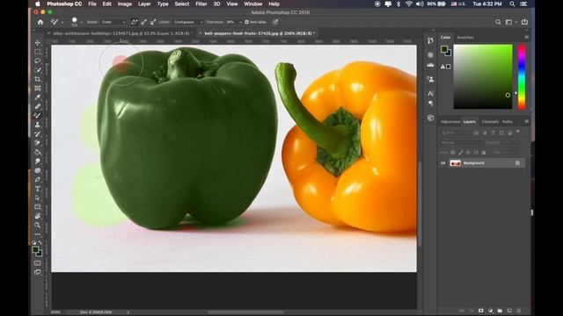Toggle Lock transparent pixels
This screenshot has width=563, height=316.
point(453,152)
